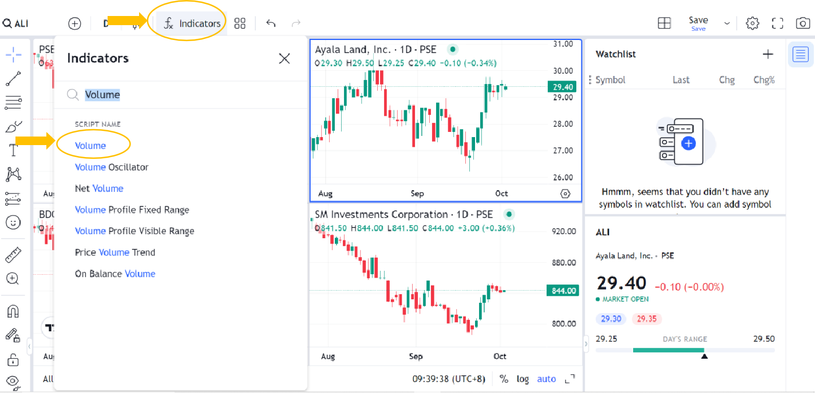Select the ruler measure tool

click(13, 254)
